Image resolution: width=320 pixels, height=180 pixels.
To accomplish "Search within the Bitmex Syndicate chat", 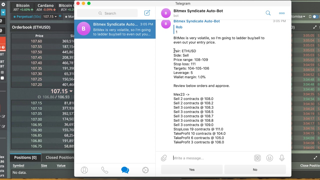I will 268,13.
